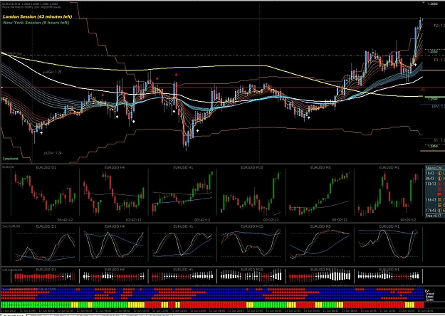Select the yLOW: 1.24 level label
Screen dimensions: 445x316
[53, 153]
